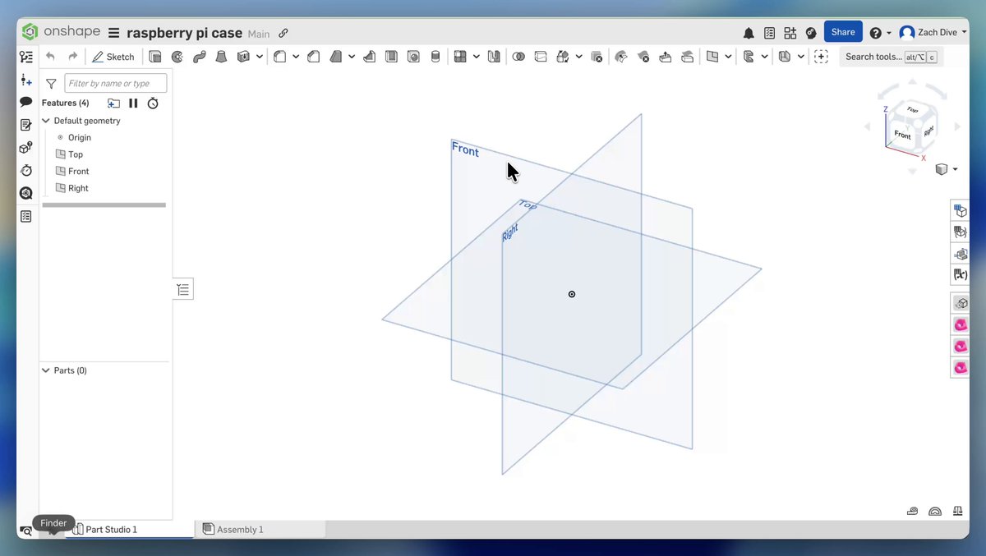
Task: Click the Share button
Action: [843, 32]
